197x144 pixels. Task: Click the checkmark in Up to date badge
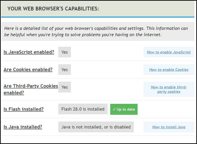[114, 109]
